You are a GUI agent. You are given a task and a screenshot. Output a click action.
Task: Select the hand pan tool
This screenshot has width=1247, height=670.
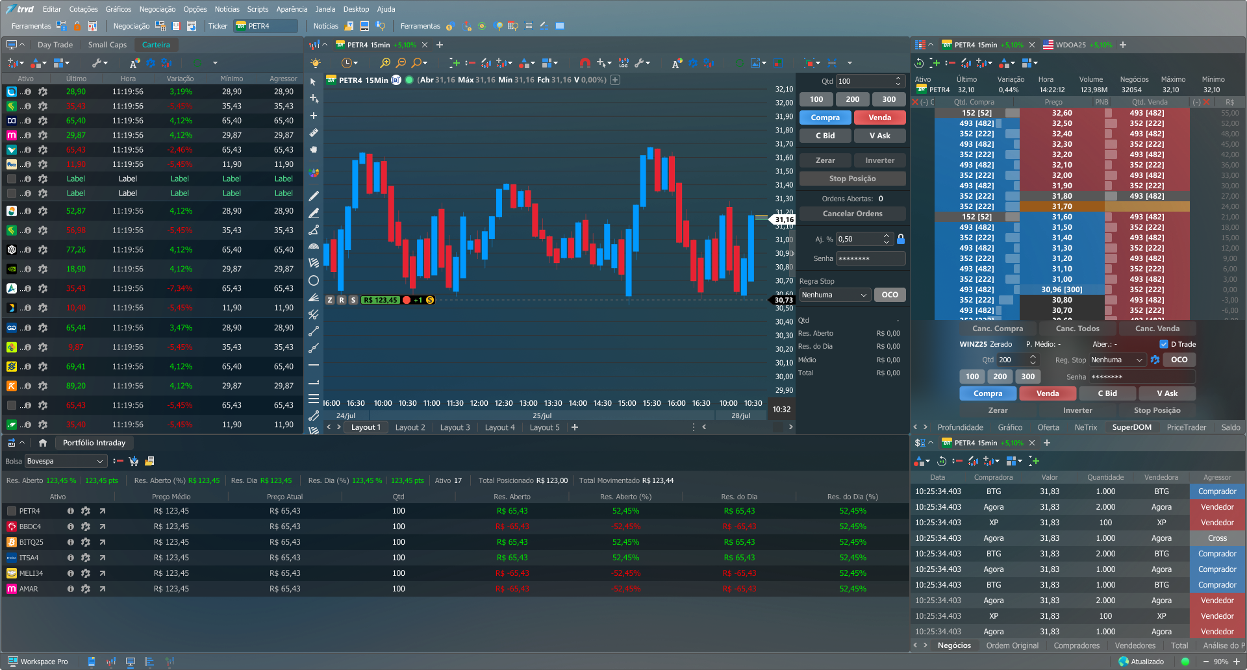[x=314, y=149]
